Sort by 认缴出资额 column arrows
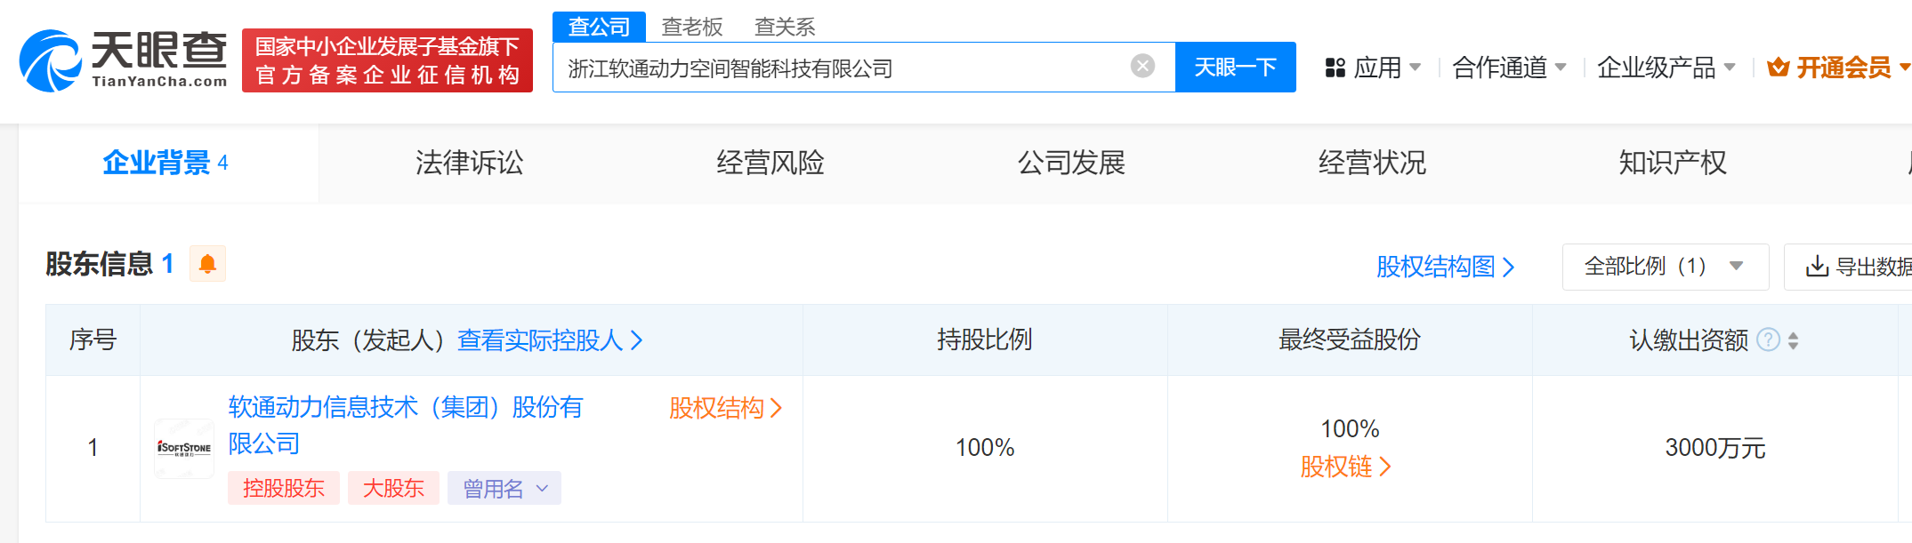The height and width of the screenshot is (543, 1912). 1793,340
